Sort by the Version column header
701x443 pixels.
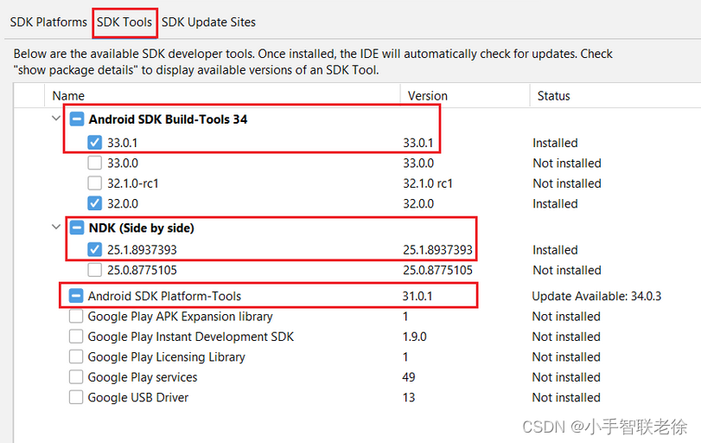click(x=465, y=96)
